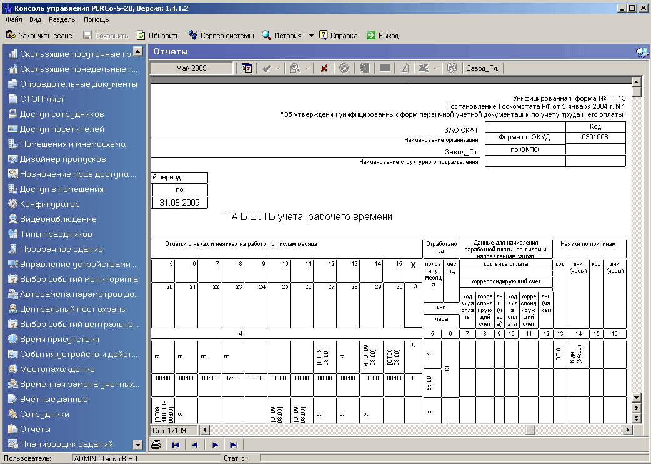
Task: Select Сотрудники in the left sidebar
Action: (44, 414)
